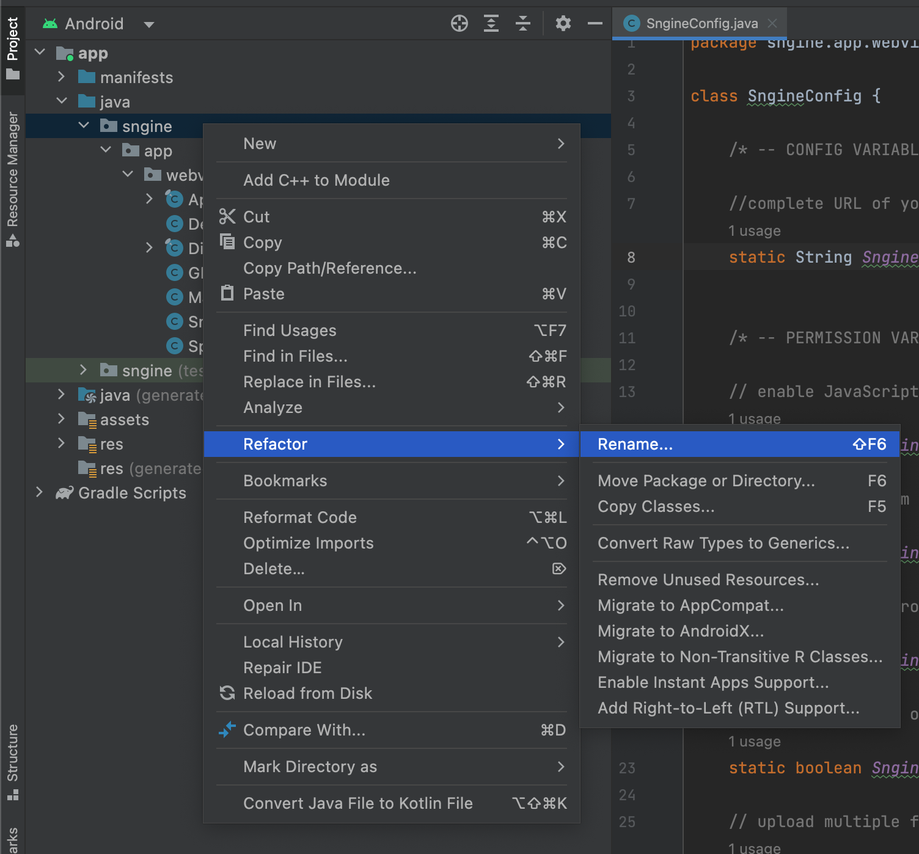Click the Collapse All icon in Project toolbar
The image size is (919, 854).
[x=523, y=24]
